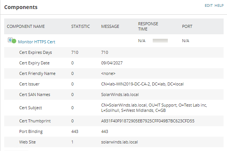Select the Port Binding row label

31,131
